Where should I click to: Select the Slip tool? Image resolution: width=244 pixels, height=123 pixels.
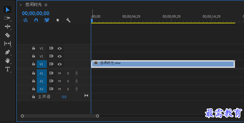[x=8, y=44]
